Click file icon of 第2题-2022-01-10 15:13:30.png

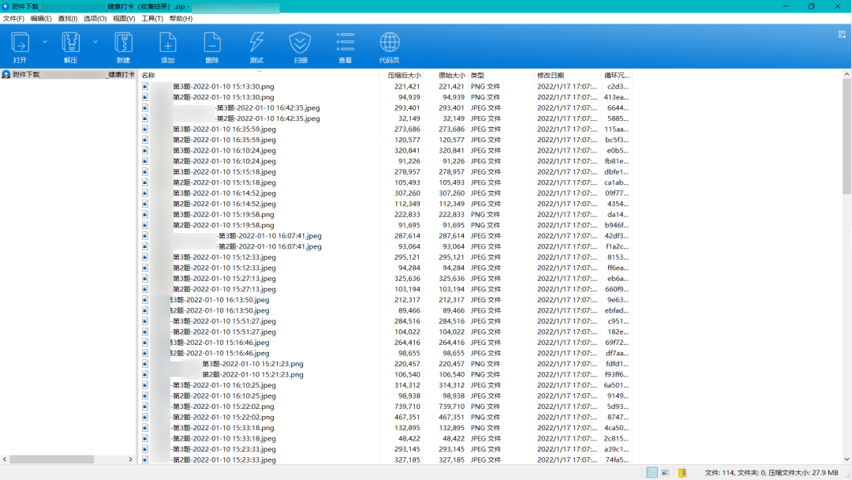[x=145, y=97]
